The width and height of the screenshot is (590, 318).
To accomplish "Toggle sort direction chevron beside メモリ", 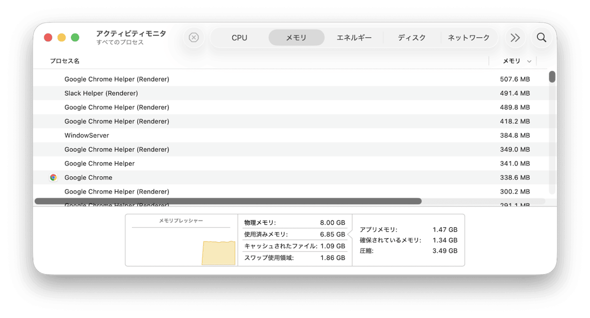I will (529, 62).
